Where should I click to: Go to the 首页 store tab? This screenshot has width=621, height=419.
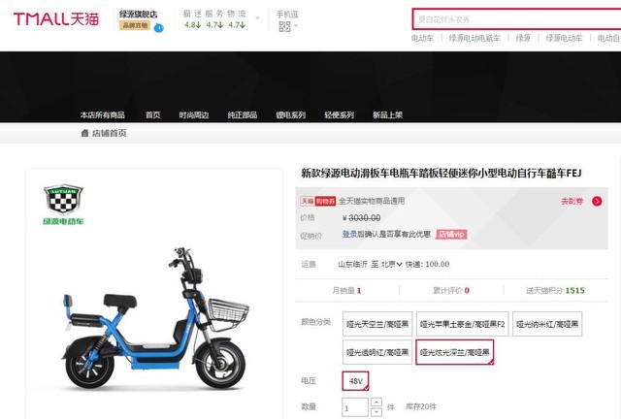pos(152,114)
